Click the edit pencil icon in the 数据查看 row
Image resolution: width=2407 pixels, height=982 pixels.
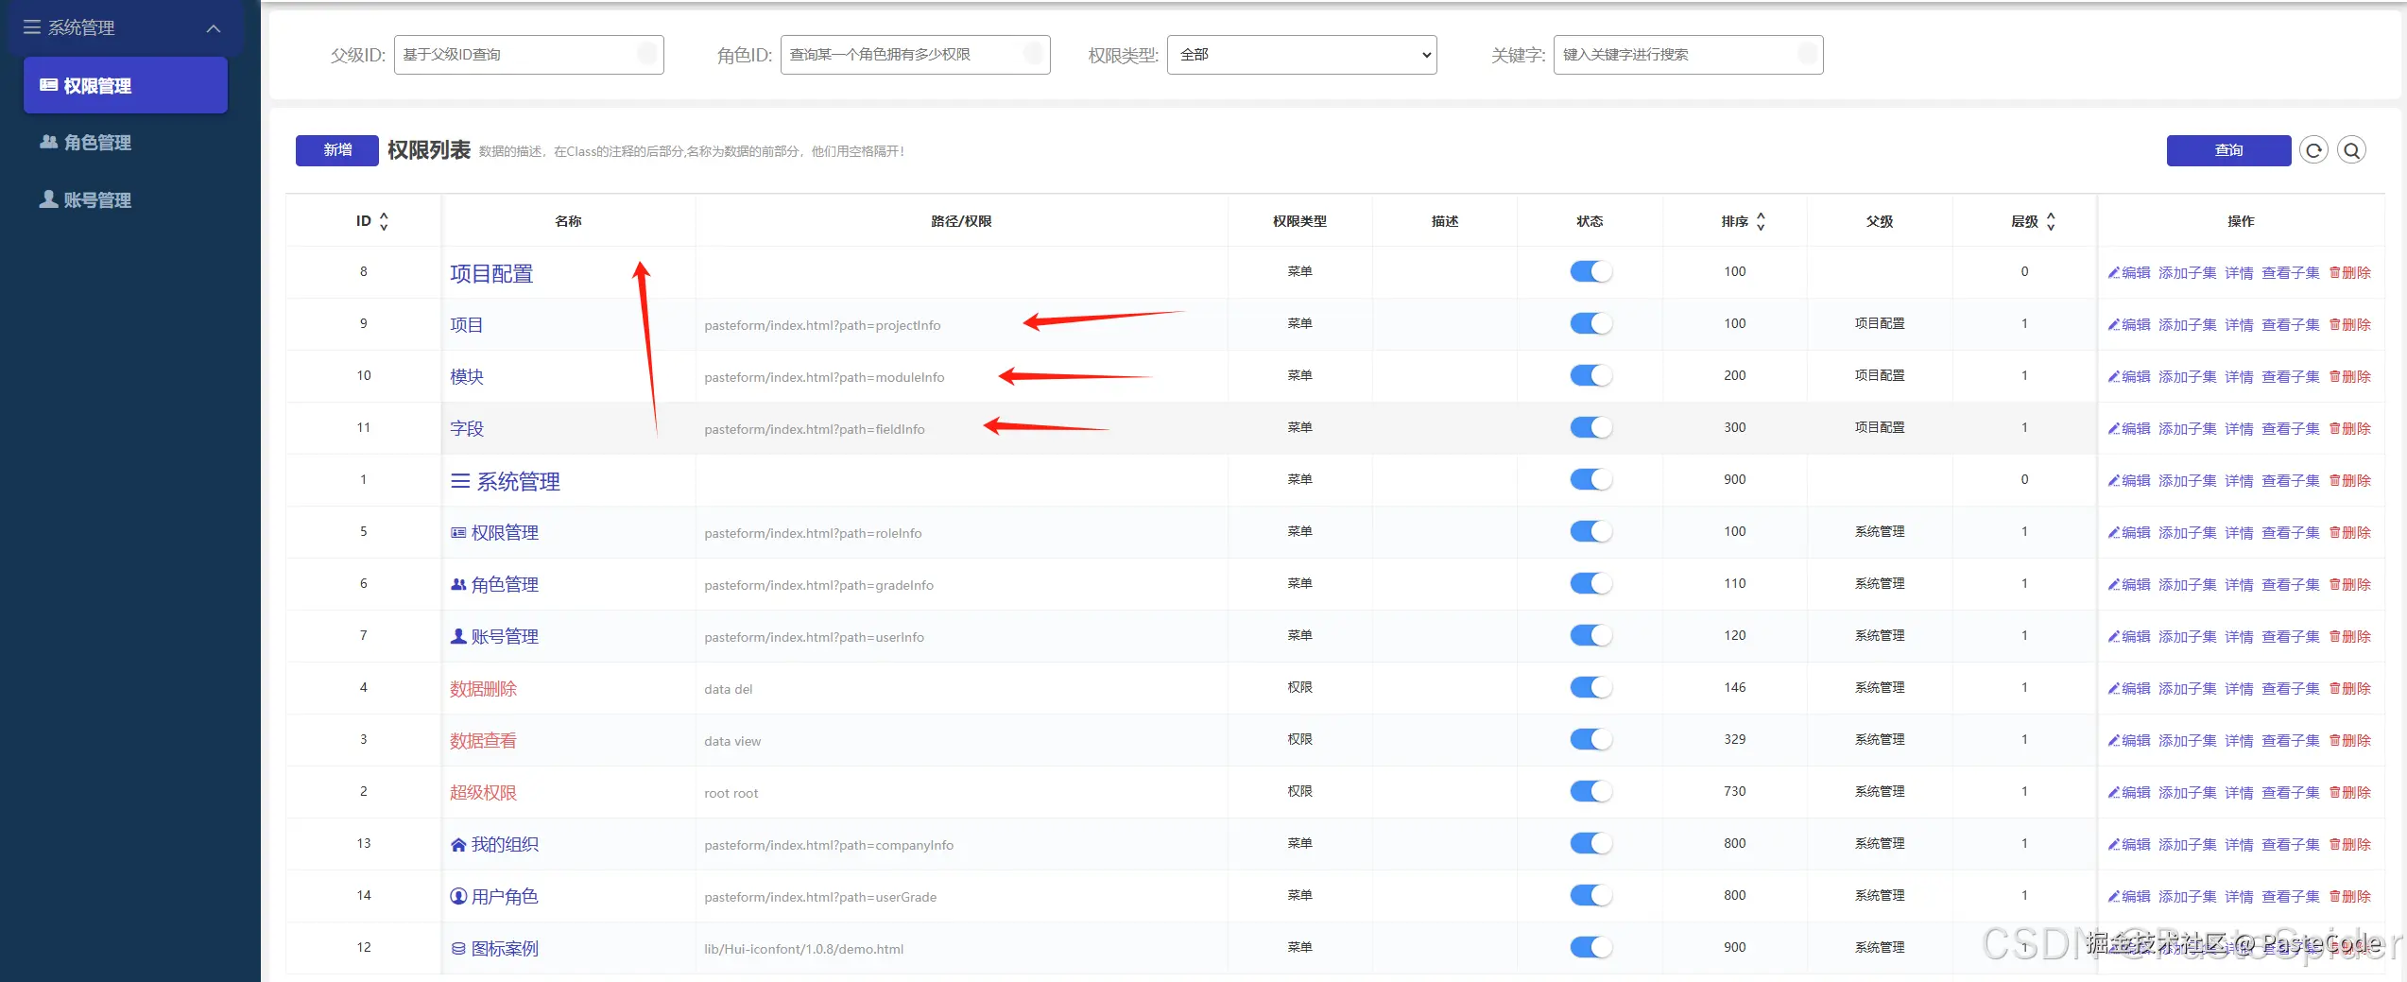coord(2114,741)
